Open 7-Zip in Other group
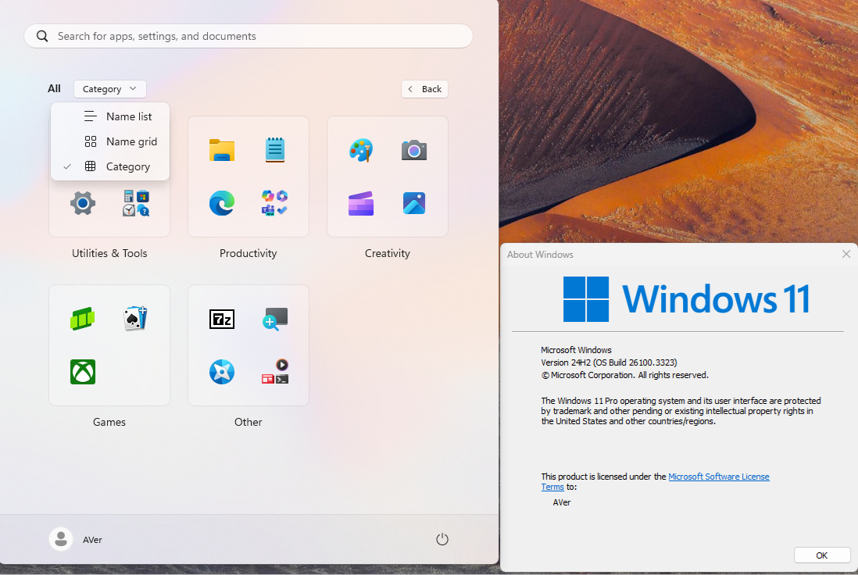 click(222, 319)
